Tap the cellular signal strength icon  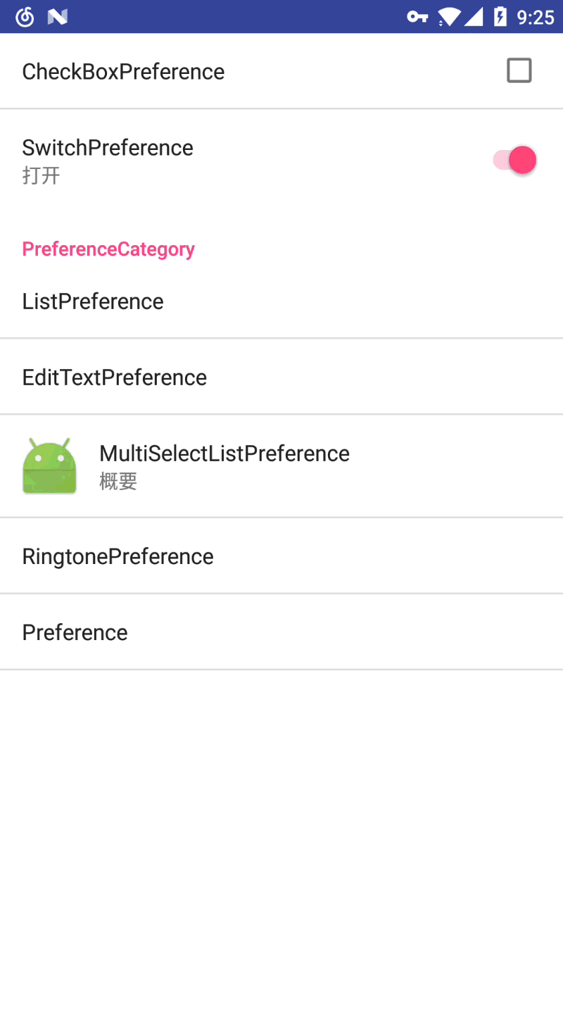pos(474,17)
